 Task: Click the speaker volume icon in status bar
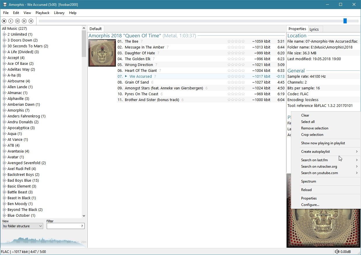[337, 251]
